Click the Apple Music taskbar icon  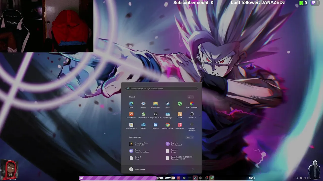pyautogui.click(x=178, y=178)
